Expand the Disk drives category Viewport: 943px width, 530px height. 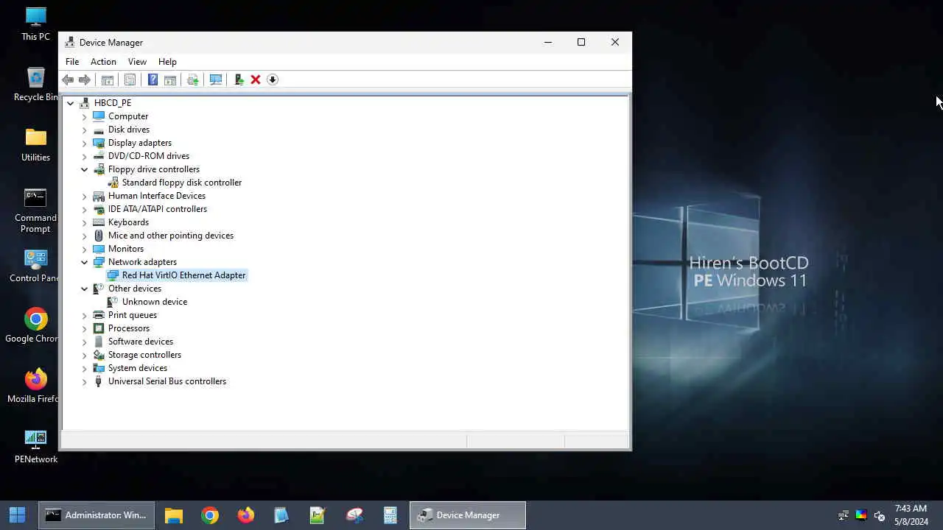(84, 130)
